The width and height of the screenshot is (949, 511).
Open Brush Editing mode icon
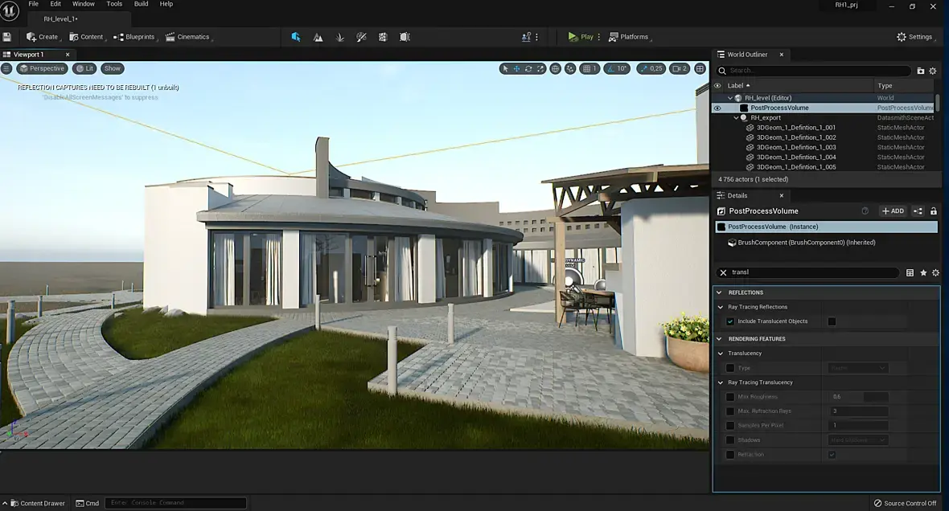(405, 37)
